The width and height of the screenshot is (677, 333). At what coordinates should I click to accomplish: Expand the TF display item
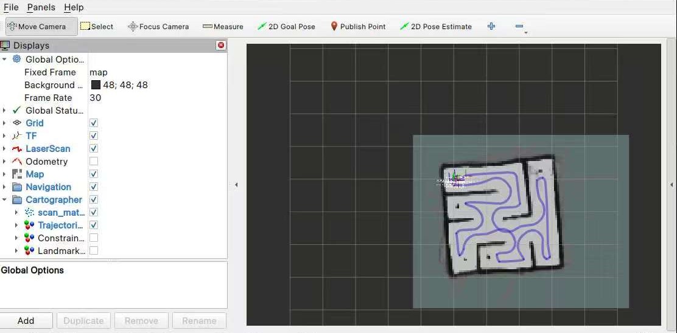click(x=4, y=136)
